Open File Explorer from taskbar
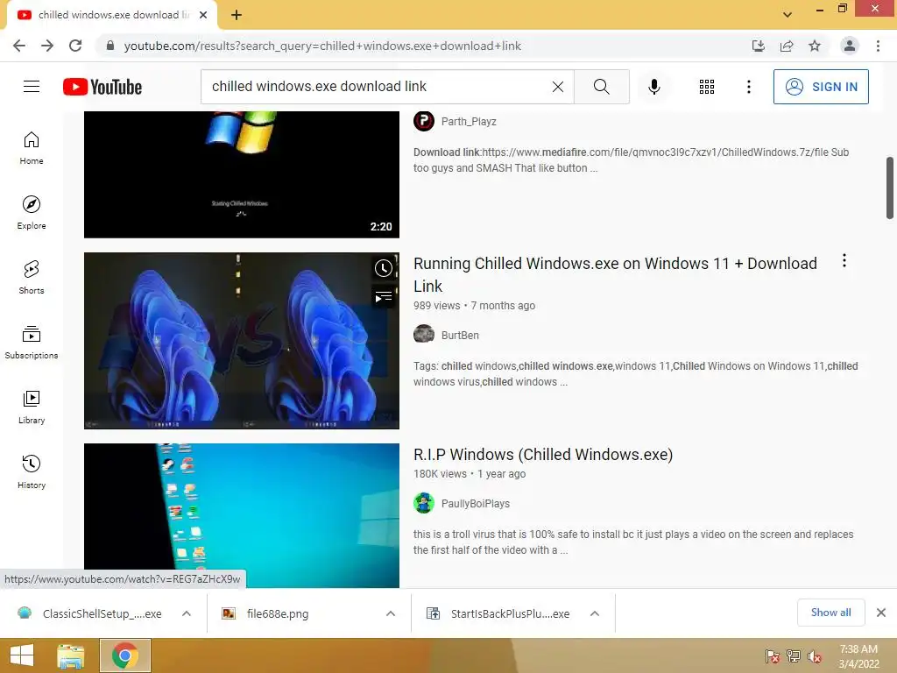 (71, 655)
